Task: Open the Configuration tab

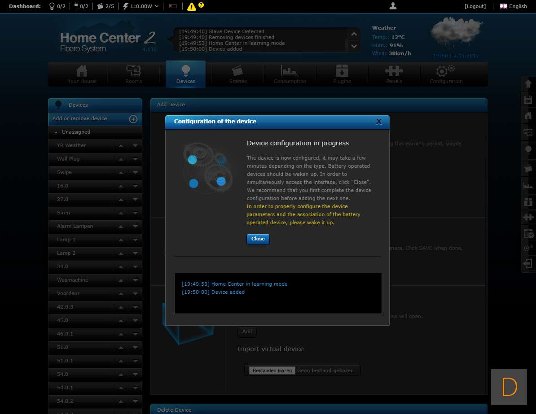Action: [x=446, y=74]
